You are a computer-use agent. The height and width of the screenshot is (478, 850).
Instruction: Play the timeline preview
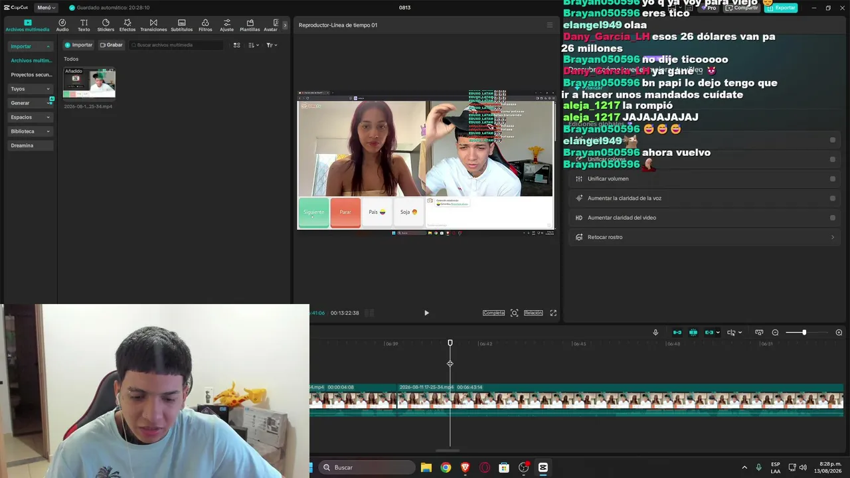click(x=426, y=313)
